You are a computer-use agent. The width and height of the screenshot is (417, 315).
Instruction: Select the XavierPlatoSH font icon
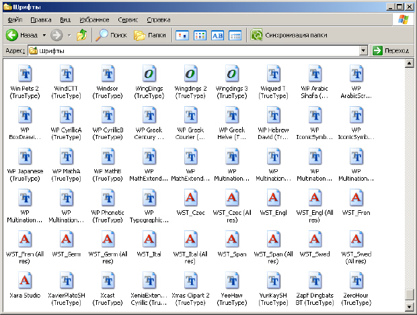[67, 281]
